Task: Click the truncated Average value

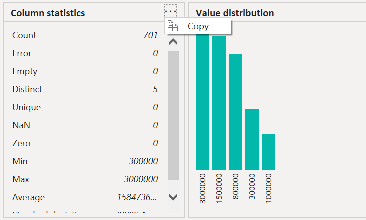Action: (137, 197)
